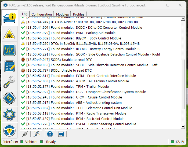Click the red error icon beside SODL
The height and width of the screenshot is (147, 188).
click(x=23, y=70)
